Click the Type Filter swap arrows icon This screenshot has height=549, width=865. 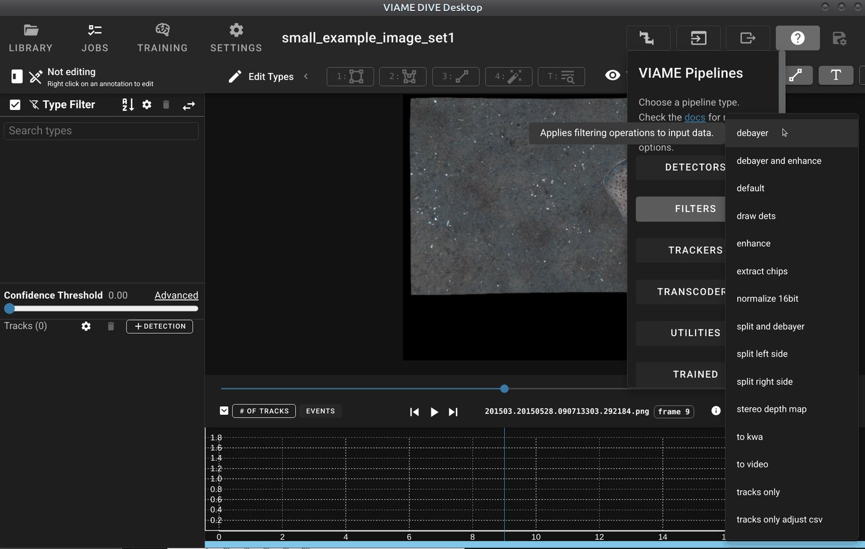click(x=188, y=106)
